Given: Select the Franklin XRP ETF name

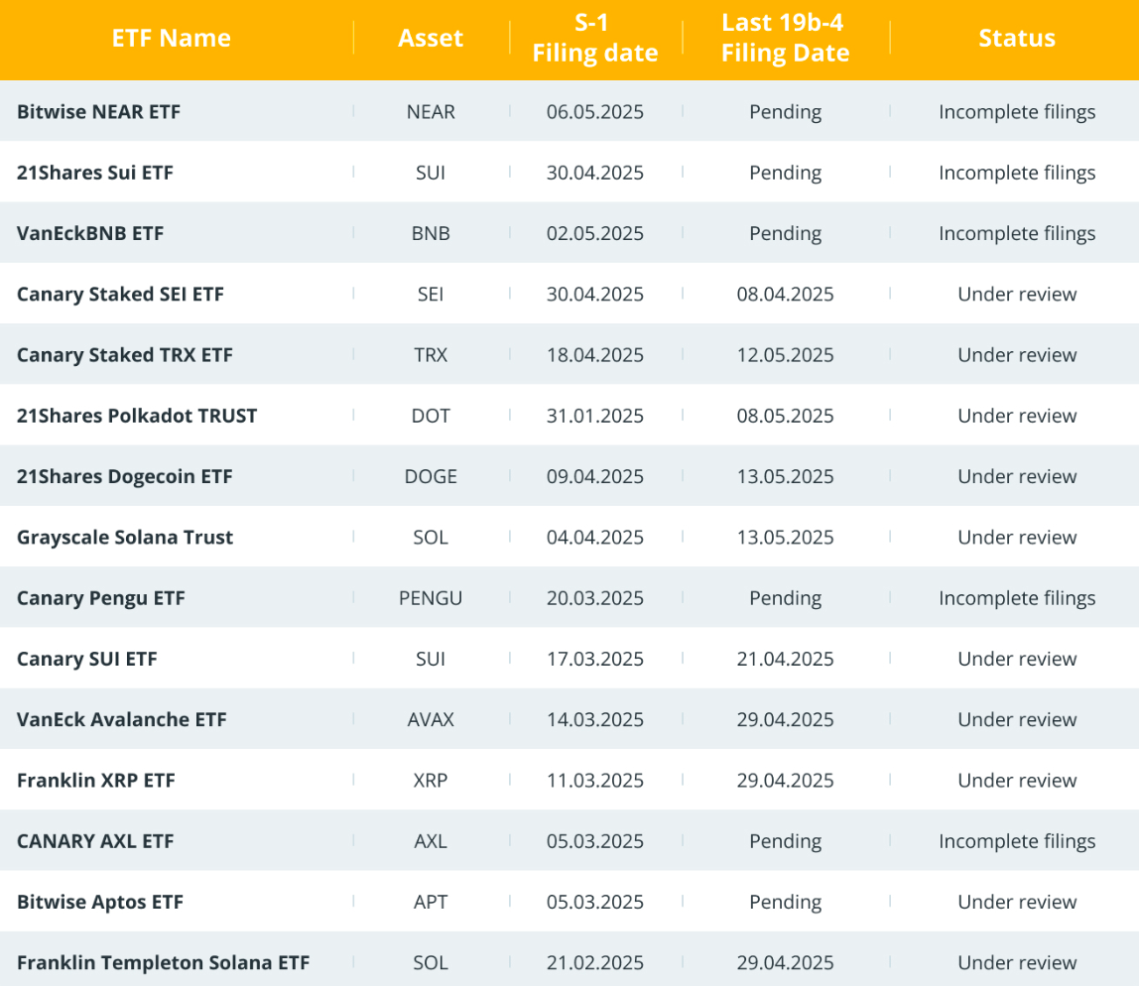Looking at the screenshot, I should (96, 781).
